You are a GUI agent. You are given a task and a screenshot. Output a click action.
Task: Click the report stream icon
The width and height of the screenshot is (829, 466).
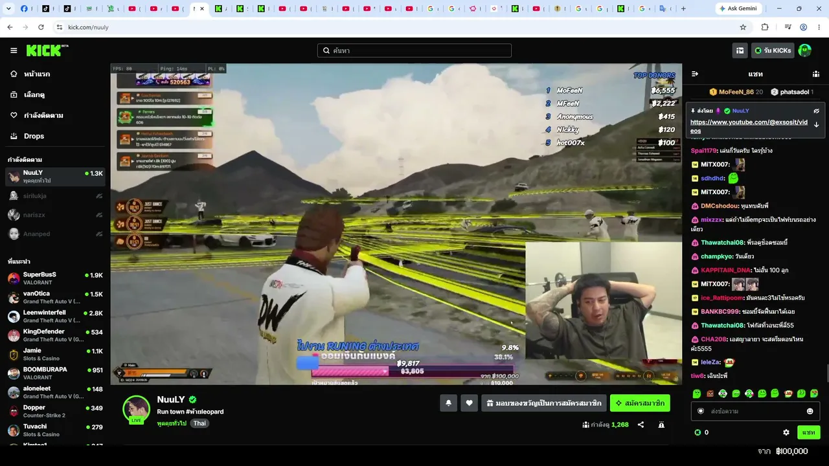pyautogui.click(x=661, y=425)
